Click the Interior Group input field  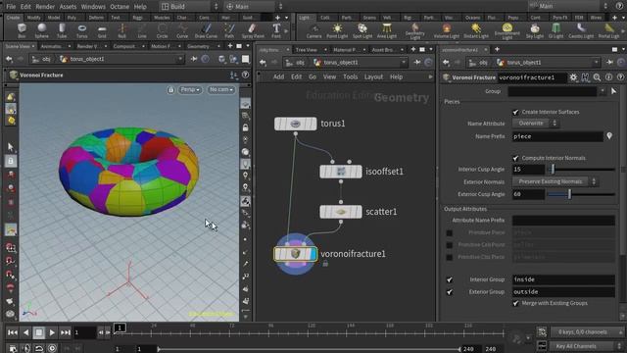(563, 279)
